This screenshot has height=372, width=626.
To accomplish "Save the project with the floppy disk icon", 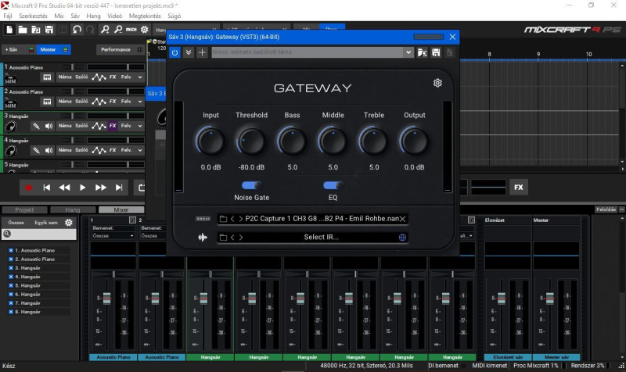I will point(49,29).
